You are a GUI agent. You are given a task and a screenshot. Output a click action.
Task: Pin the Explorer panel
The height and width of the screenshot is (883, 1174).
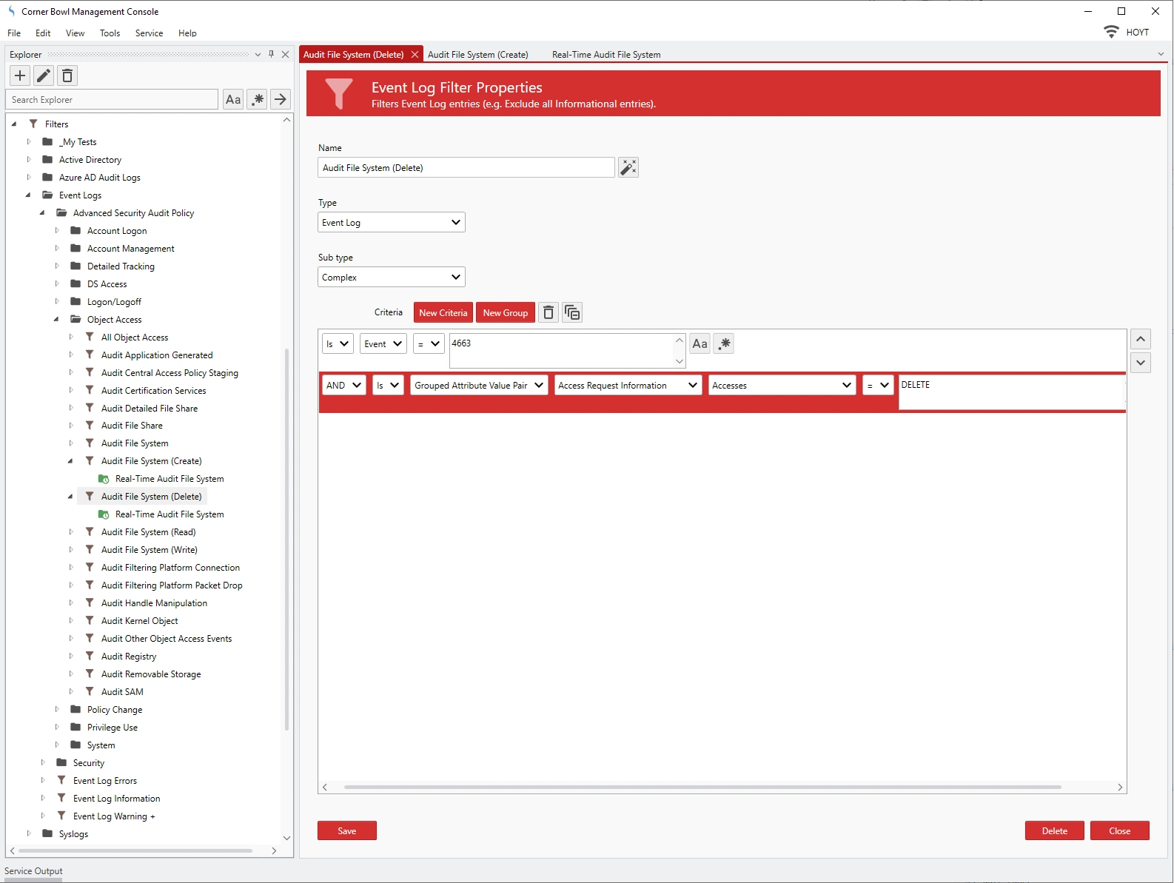pyautogui.click(x=272, y=54)
